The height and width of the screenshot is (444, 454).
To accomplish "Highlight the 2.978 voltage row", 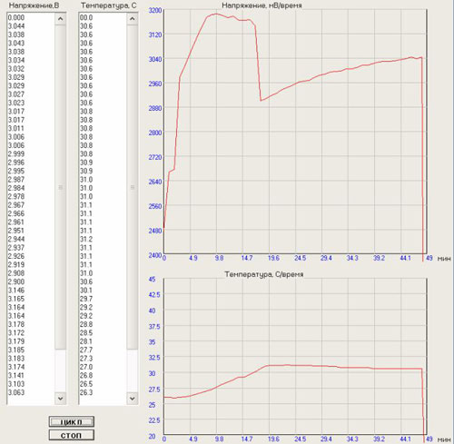I will [x=16, y=196].
